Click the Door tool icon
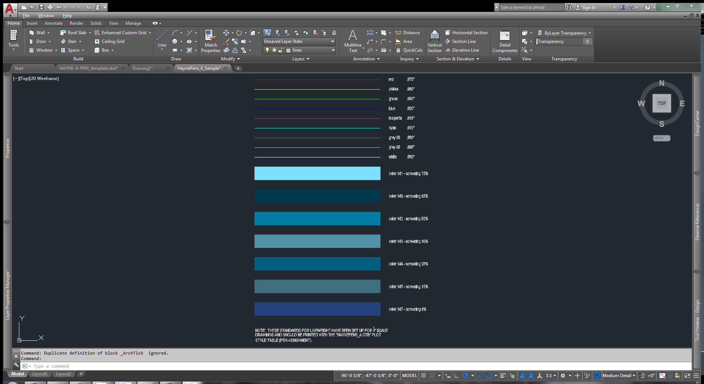 click(x=32, y=41)
